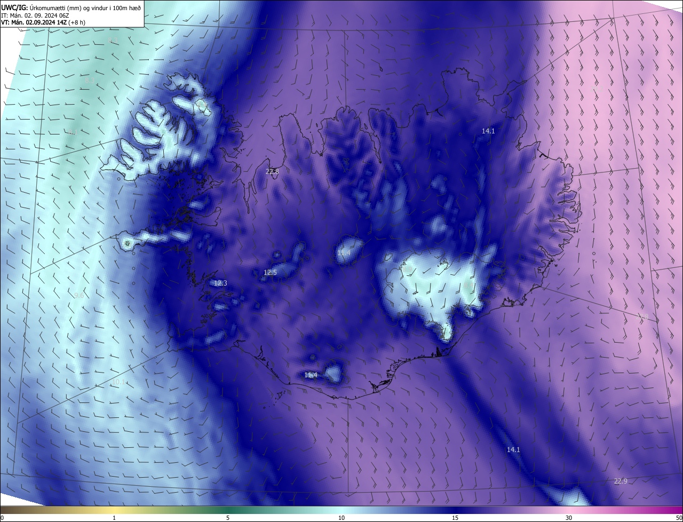This screenshot has height=522, width=683.
Task: Click the 15 tick label on the color scale
Action: point(455,518)
